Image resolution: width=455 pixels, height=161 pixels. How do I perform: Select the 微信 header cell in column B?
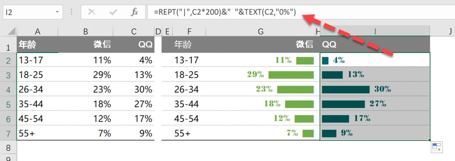coord(86,44)
